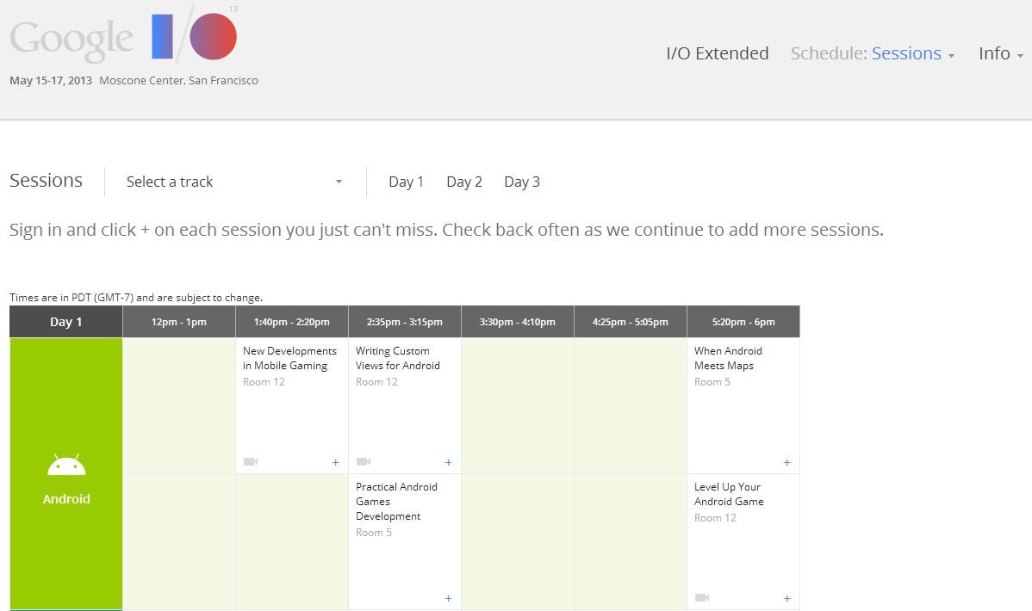Click the 'Sessions' page heading

click(x=46, y=180)
